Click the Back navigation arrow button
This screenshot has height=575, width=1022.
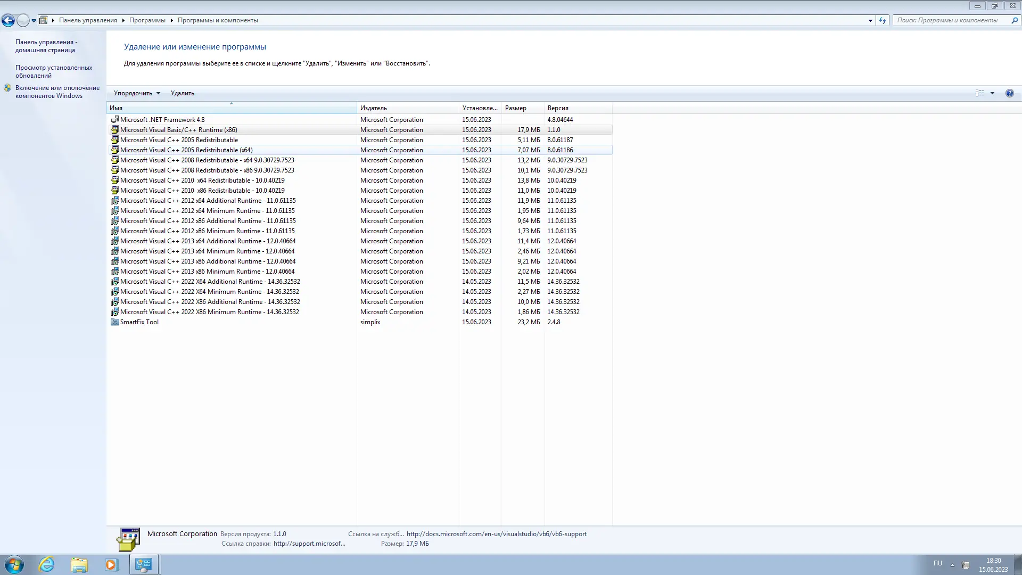pyautogui.click(x=8, y=20)
